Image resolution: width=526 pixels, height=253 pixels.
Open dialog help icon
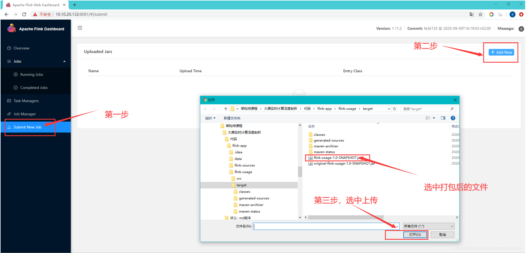click(453, 118)
